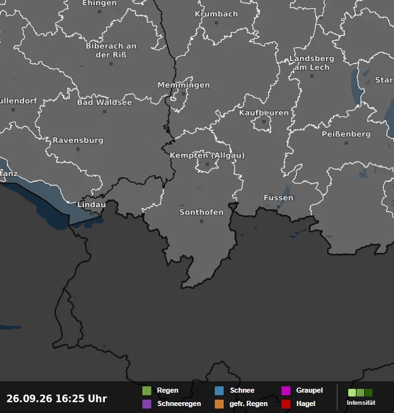Image resolution: width=394 pixels, height=413 pixels.
Task: Select the Peißenberg city marker
Action: click(x=346, y=143)
